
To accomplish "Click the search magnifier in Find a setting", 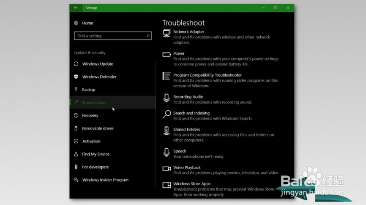I will (x=148, y=36).
